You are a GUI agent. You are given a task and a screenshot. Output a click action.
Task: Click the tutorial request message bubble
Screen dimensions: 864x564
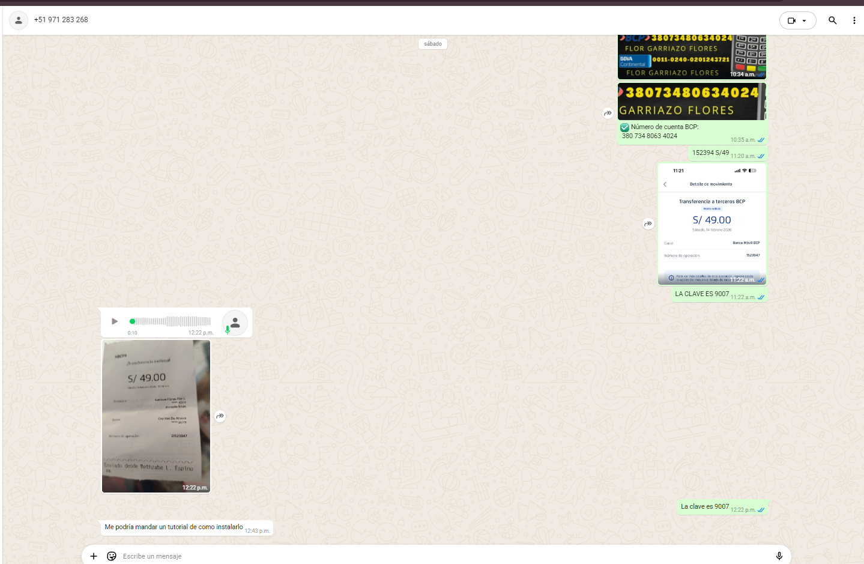pos(174,527)
